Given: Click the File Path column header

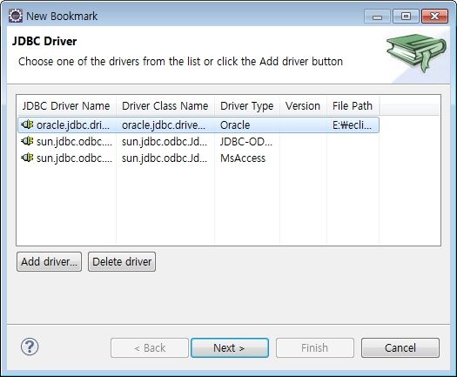Looking at the screenshot, I should [353, 106].
